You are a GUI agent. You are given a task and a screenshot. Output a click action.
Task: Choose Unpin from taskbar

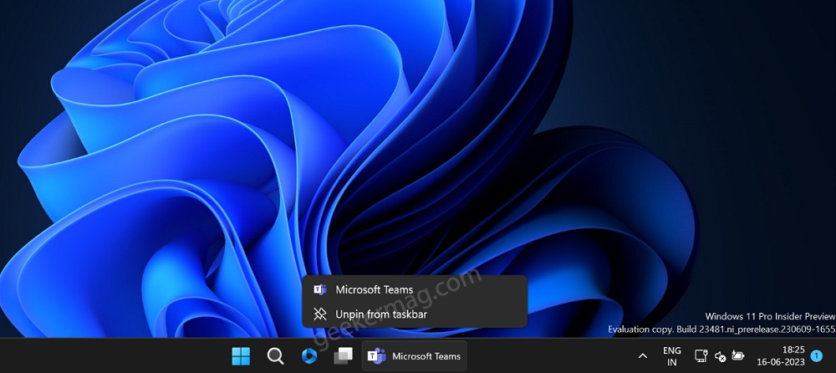pyautogui.click(x=415, y=314)
